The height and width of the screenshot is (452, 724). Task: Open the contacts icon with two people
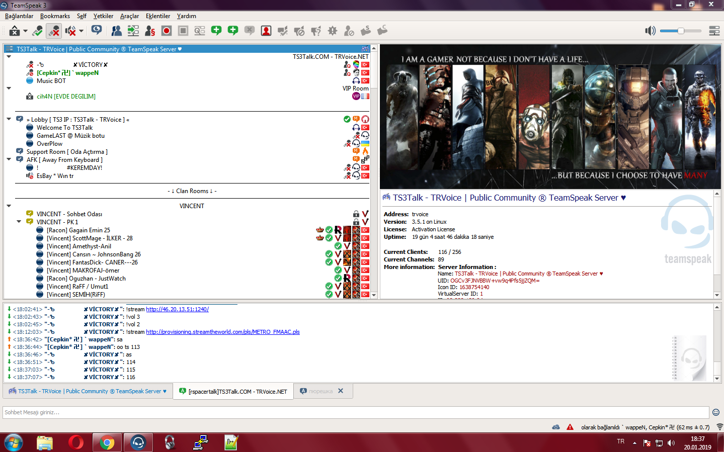(x=117, y=31)
